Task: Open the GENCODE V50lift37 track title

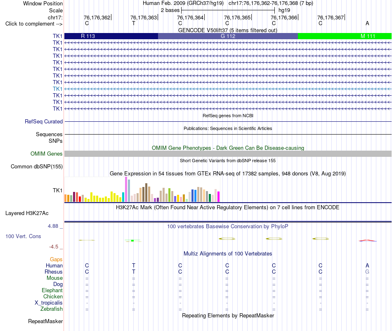Action: 228,30
